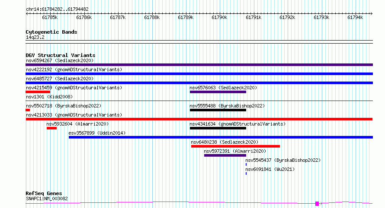Select the blue esv3567899 variant bar
This screenshot has width=385, height=208.
coord(221,137)
